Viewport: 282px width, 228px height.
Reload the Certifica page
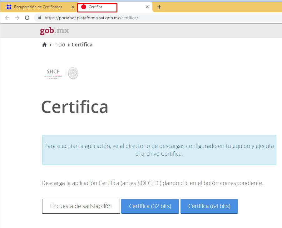pyautogui.click(x=27, y=18)
